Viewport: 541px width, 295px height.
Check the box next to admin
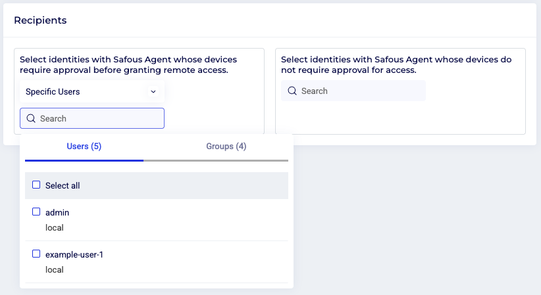click(x=36, y=212)
